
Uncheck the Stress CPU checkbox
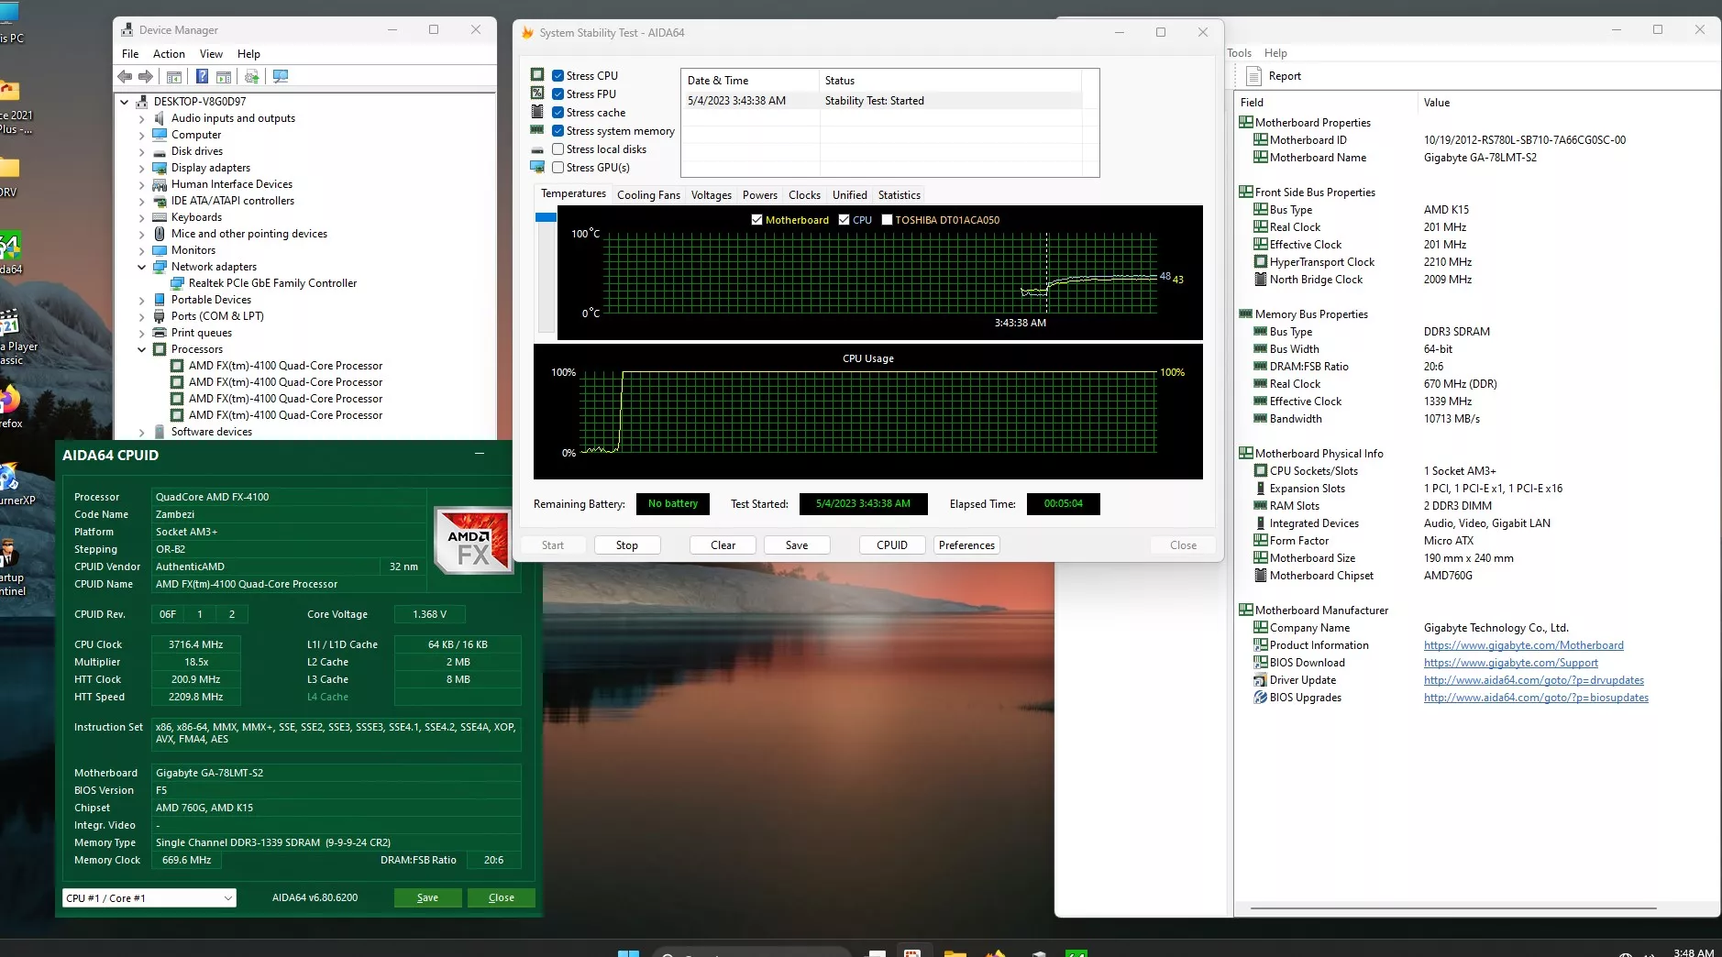557,75
